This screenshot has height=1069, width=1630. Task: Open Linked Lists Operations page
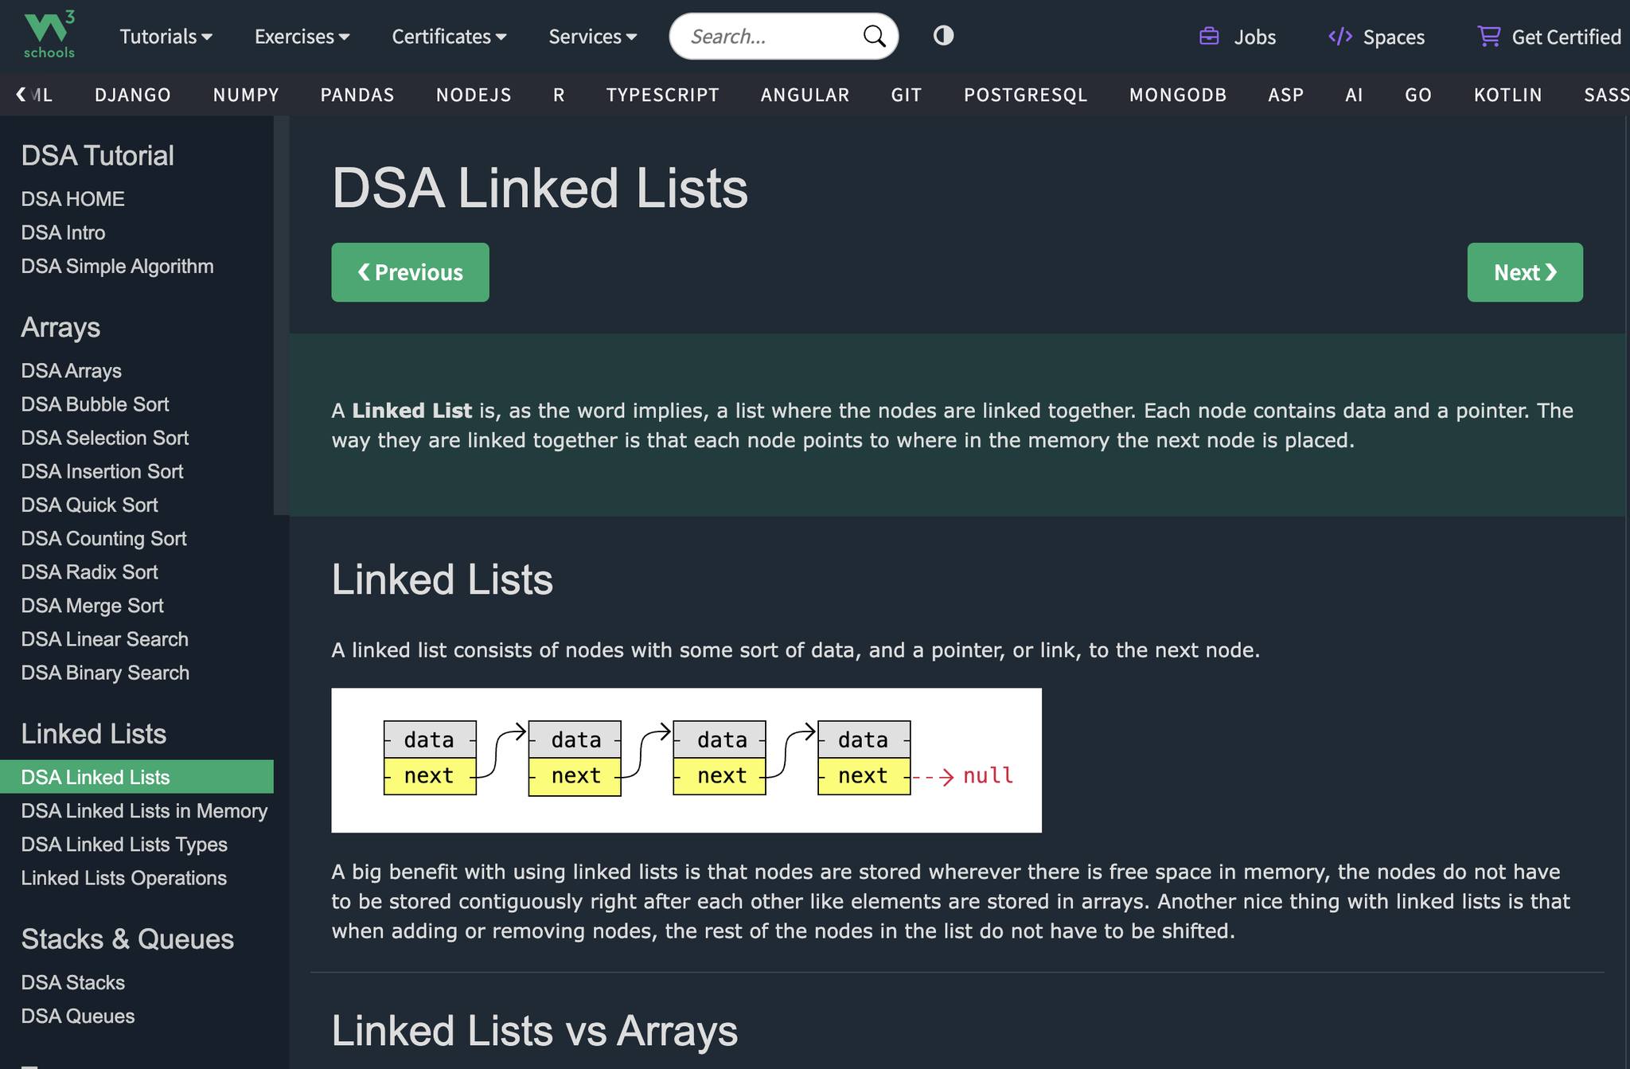tap(124, 878)
